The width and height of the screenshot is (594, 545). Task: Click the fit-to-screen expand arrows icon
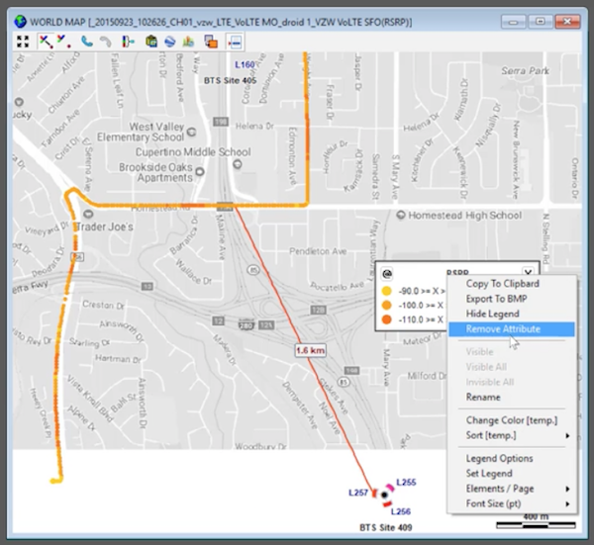[23, 42]
